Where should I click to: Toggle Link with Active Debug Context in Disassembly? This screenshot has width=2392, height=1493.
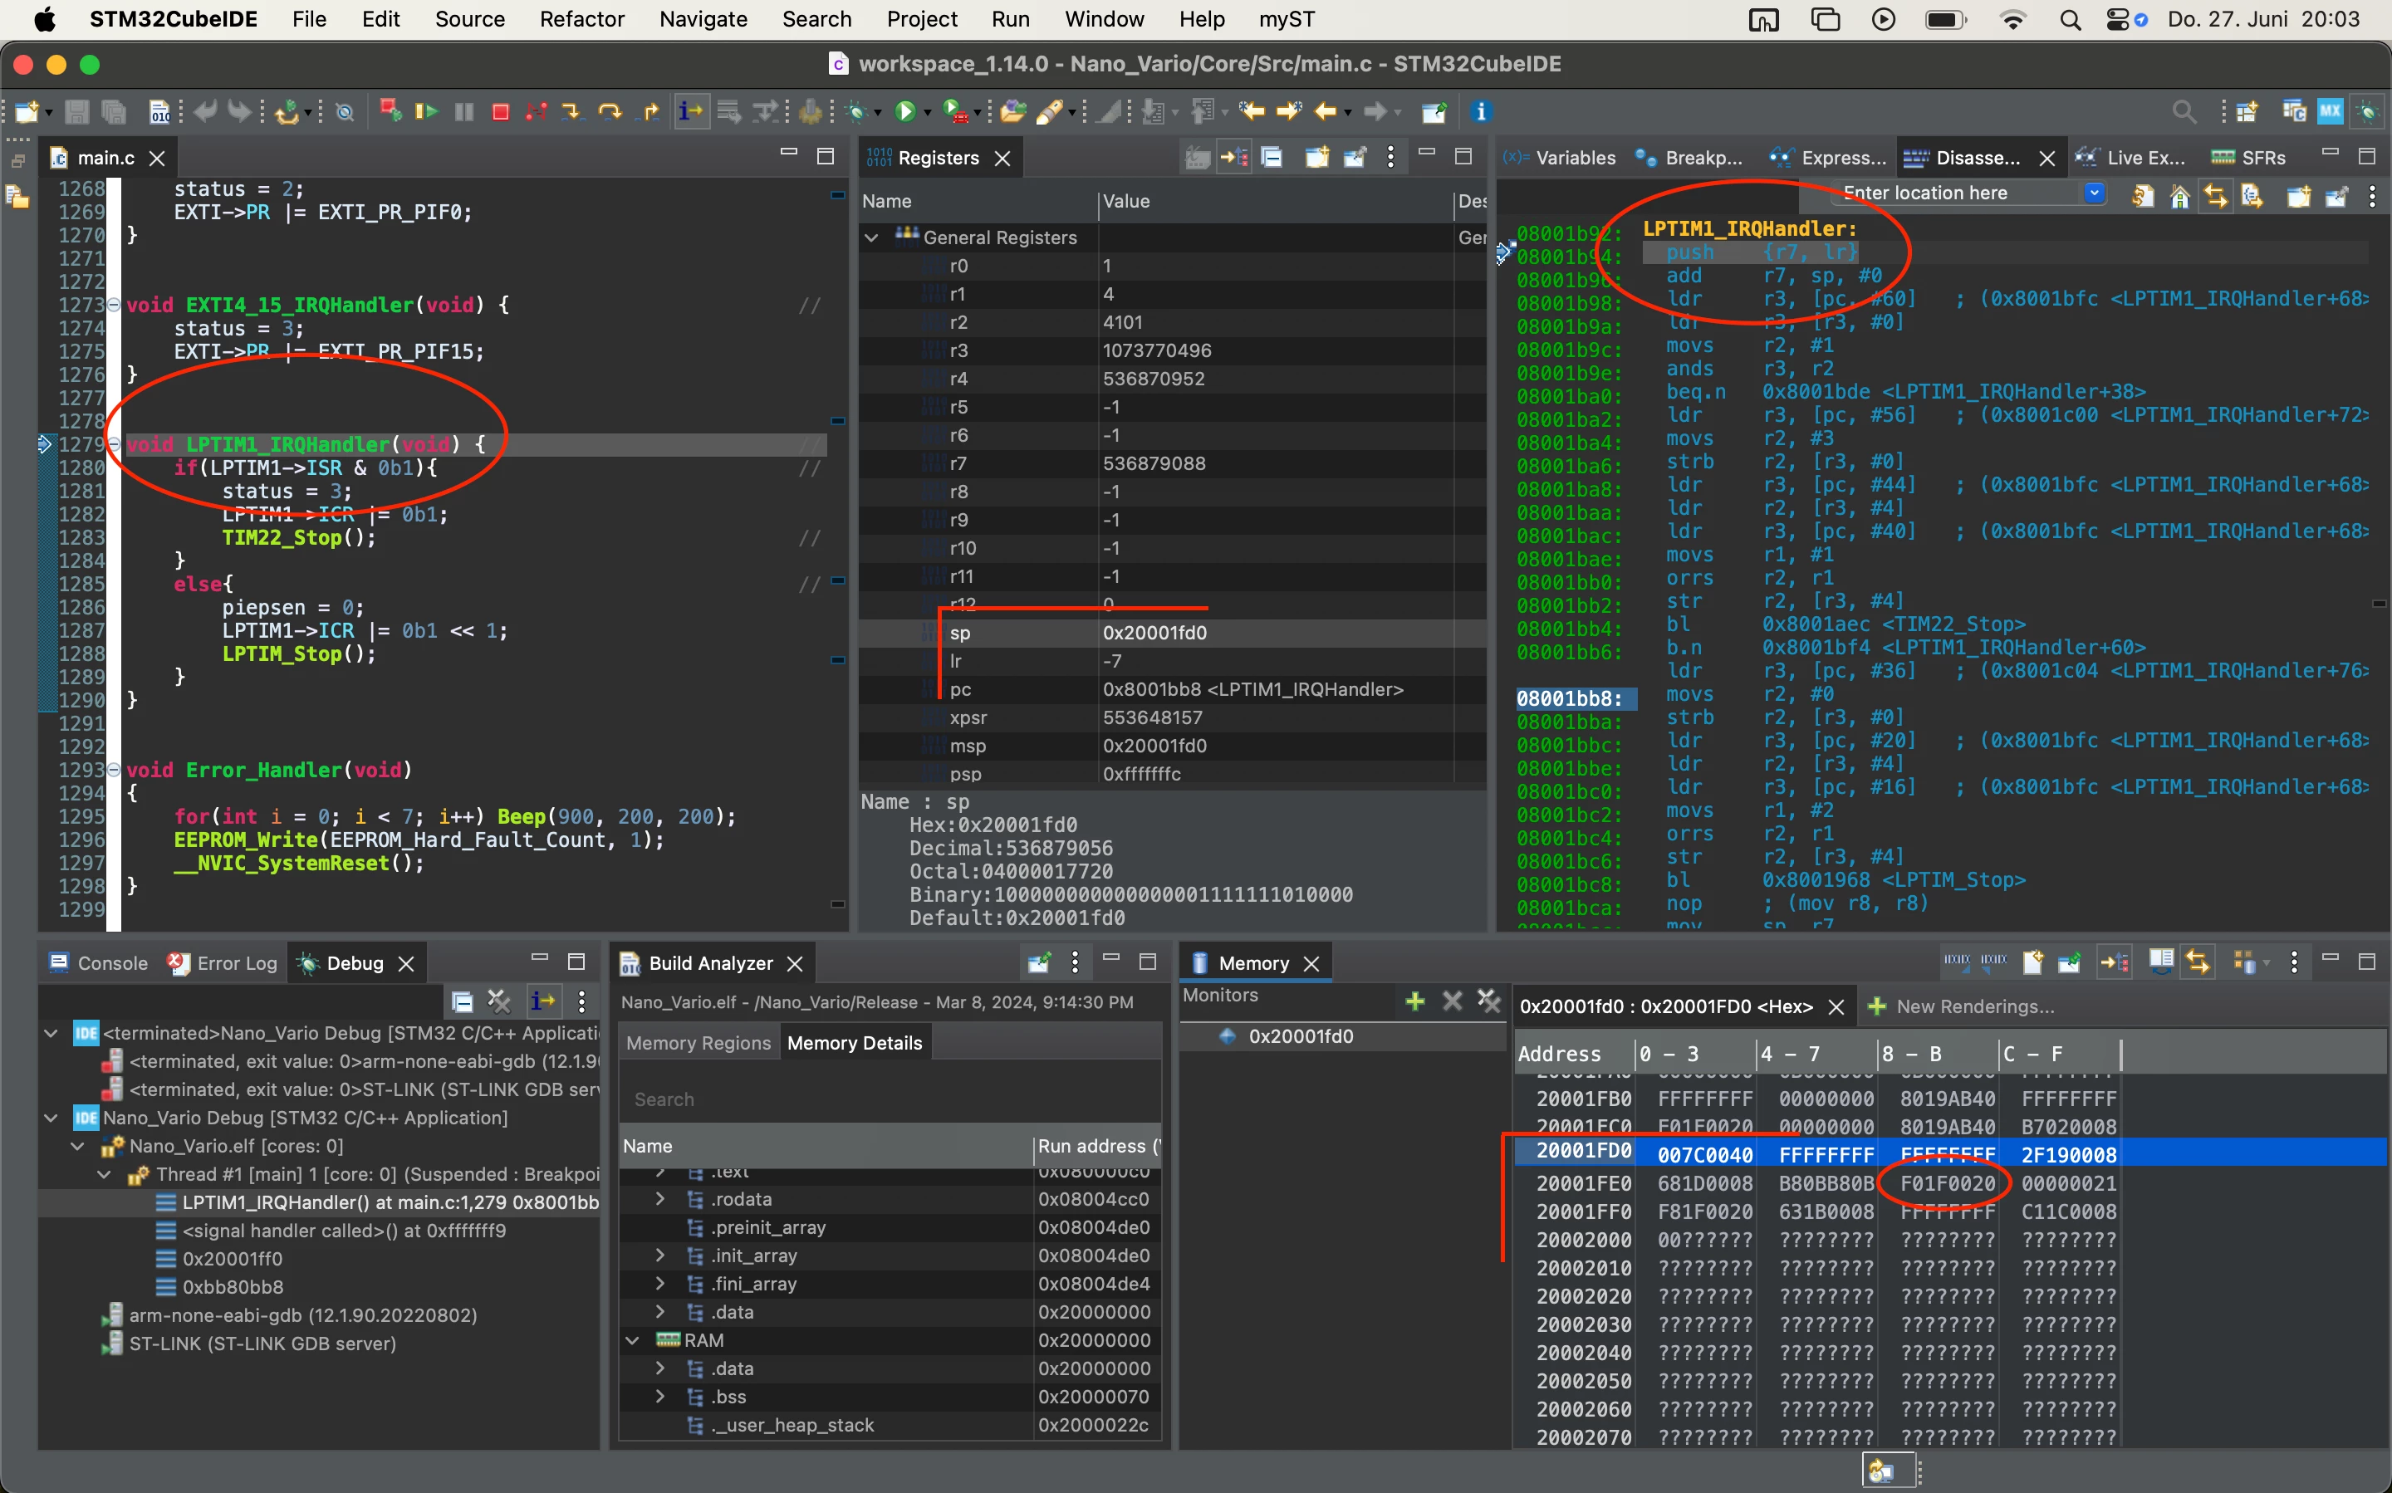(2216, 195)
